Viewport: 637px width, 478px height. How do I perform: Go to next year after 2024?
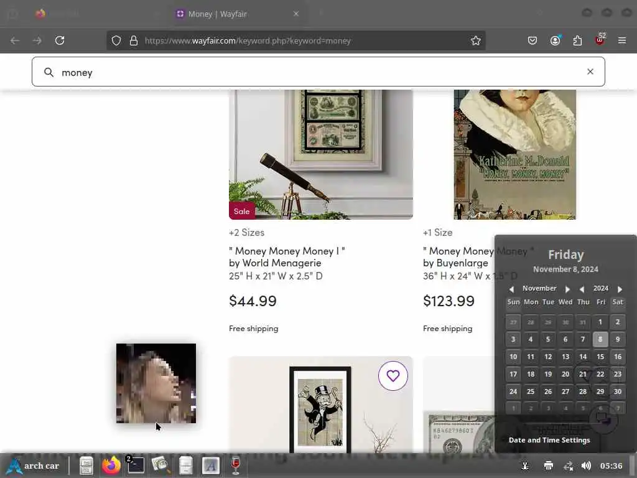click(x=620, y=289)
